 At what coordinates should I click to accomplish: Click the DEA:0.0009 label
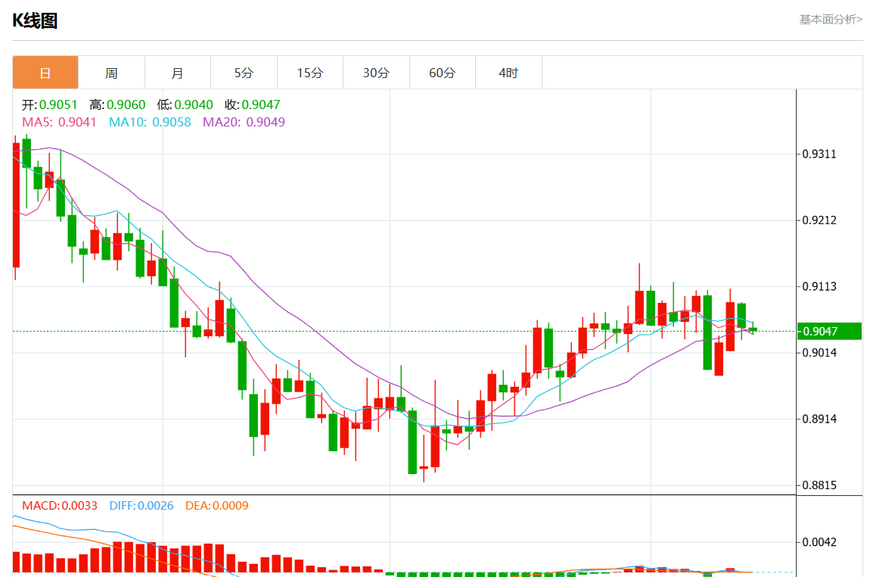(217, 506)
